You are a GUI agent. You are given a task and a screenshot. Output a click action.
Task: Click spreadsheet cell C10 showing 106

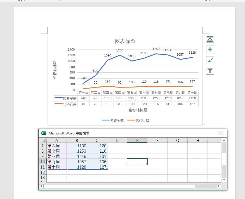pyautogui.click(x=97, y=162)
